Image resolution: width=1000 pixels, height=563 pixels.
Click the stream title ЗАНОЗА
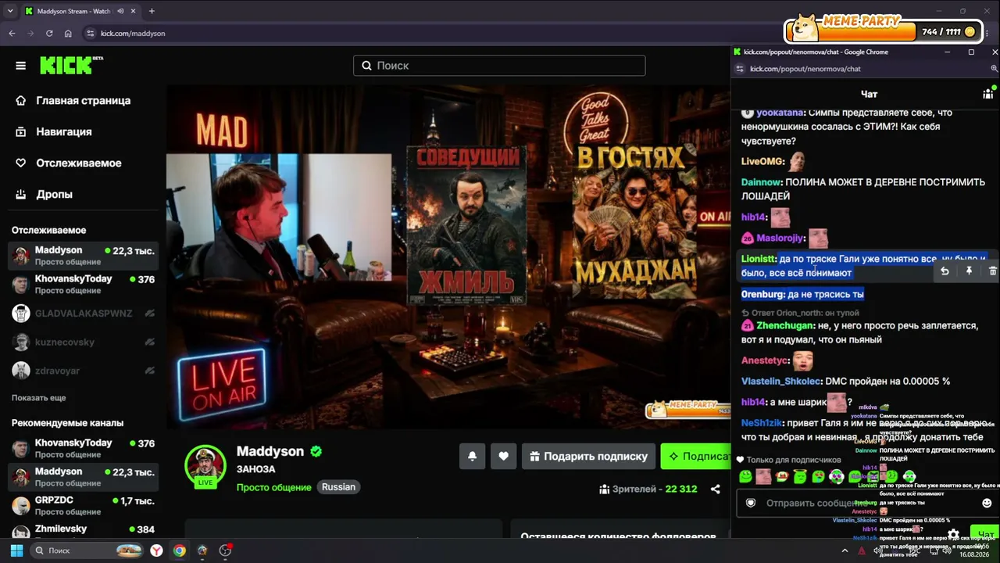[256, 469]
